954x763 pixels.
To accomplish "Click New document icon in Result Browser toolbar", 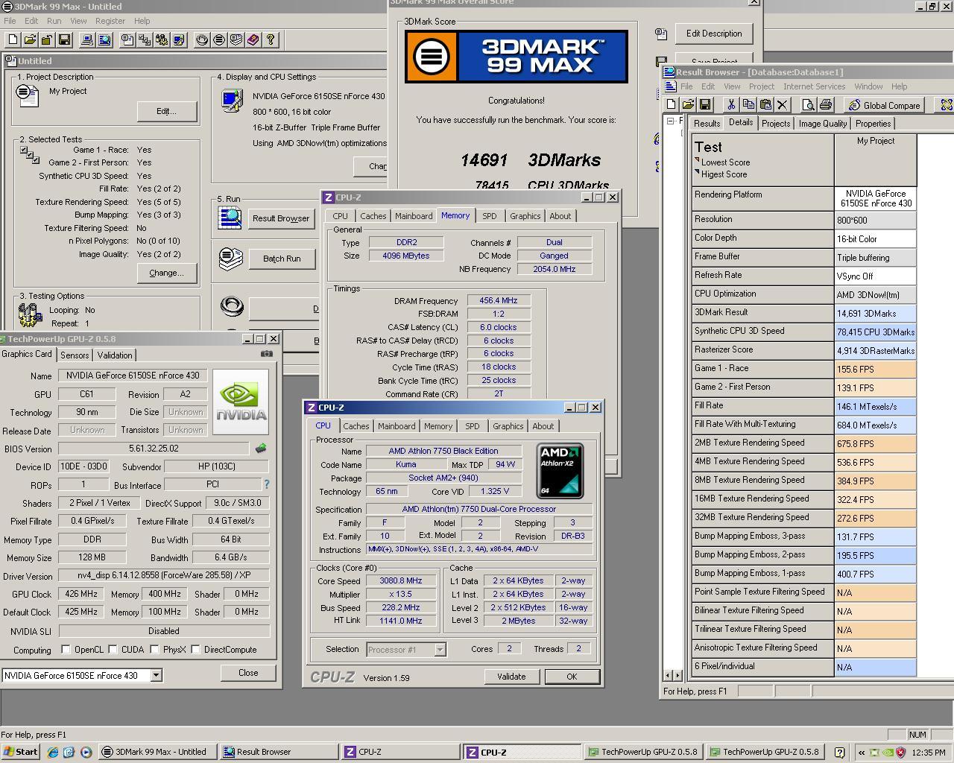I will click(x=672, y=105).
